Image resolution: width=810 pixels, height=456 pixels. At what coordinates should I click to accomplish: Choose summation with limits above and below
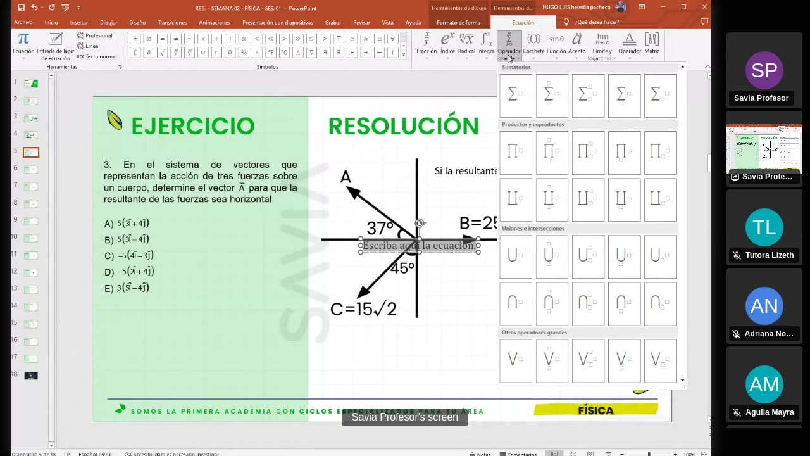tap(552, 96)
